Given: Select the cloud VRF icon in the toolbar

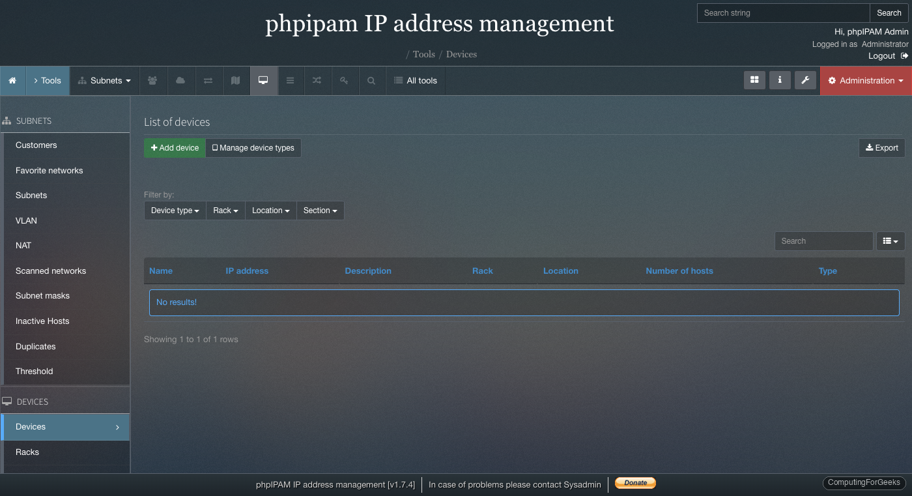Looking at the screenshot, I should 181,80.
